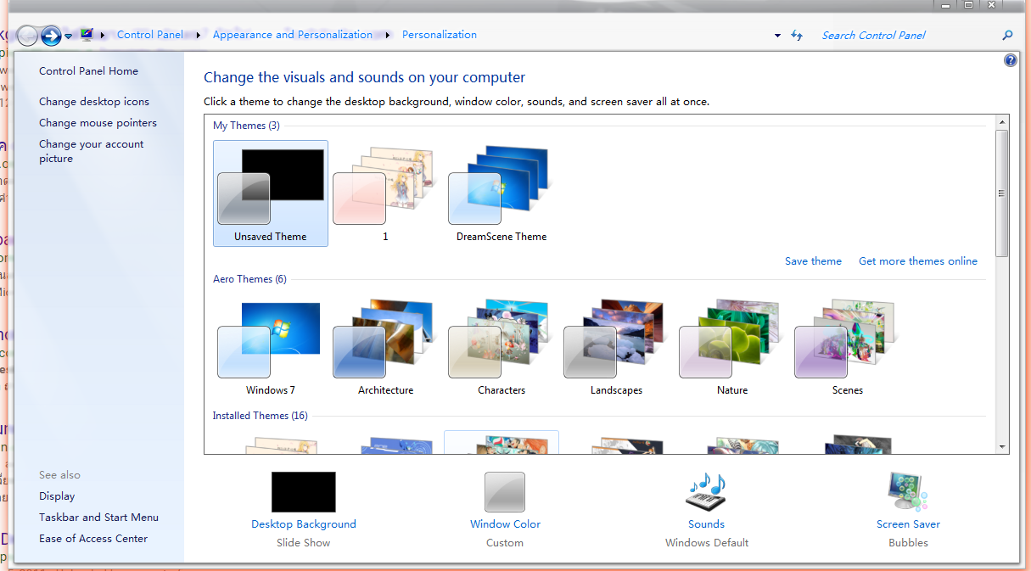1031x571 pixels.
Task: Click the Help question mark icon
Action: pyautogui.click(x=1010, y=61)
